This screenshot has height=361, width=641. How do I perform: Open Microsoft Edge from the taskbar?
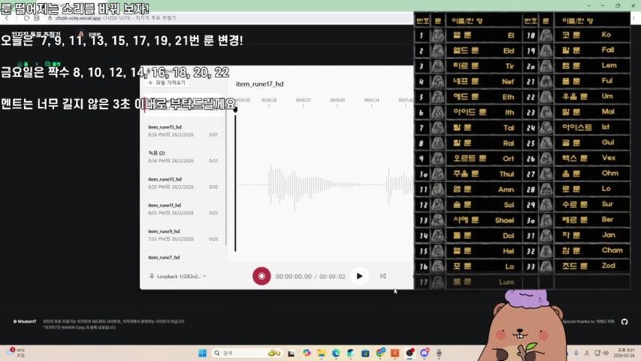pos(336,353)
